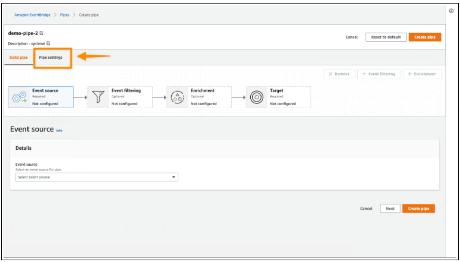Open the Amazon EventBridge breadcrumb link
Image resolution: width=460 pixels, height=262 pixels.
(x=31, y=14)
